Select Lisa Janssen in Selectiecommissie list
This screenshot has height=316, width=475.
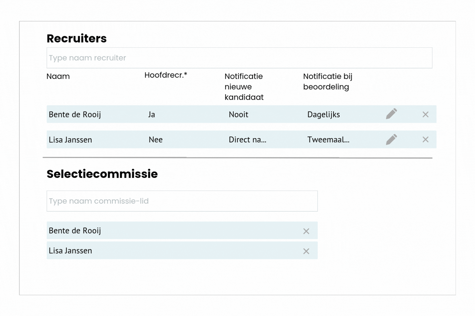click(x=70, y=250)
